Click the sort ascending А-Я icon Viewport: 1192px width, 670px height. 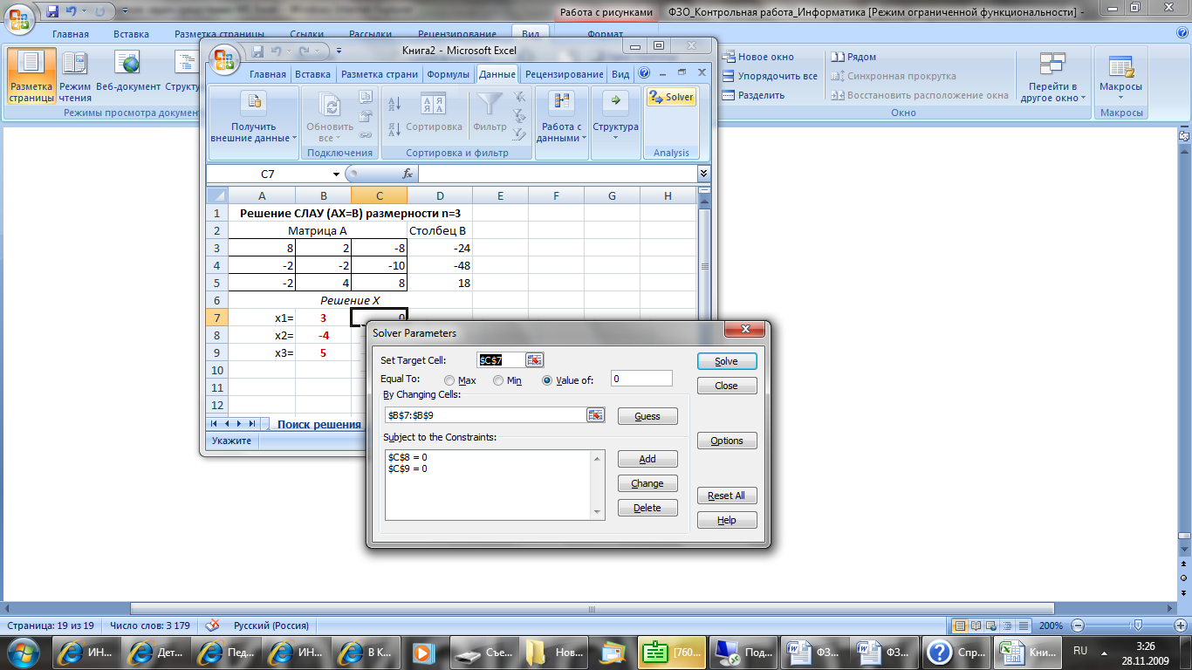point(394,104)
